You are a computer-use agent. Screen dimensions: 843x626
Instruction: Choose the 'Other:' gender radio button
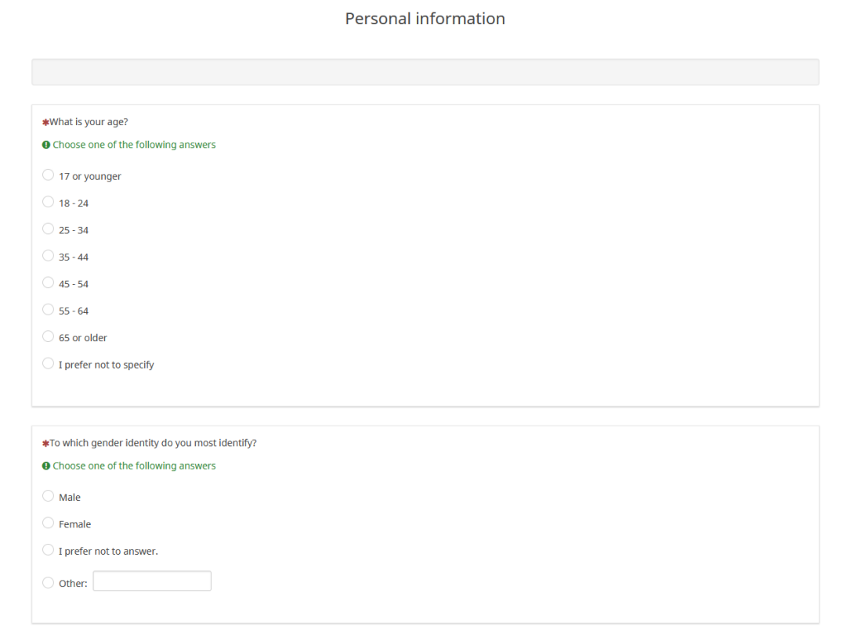click(x=49, y=582)
